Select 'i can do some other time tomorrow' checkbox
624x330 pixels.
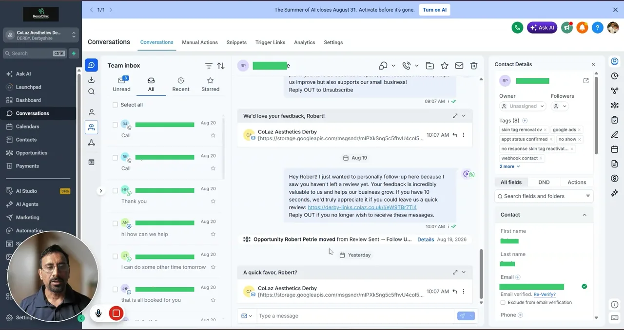click(115, 257)
